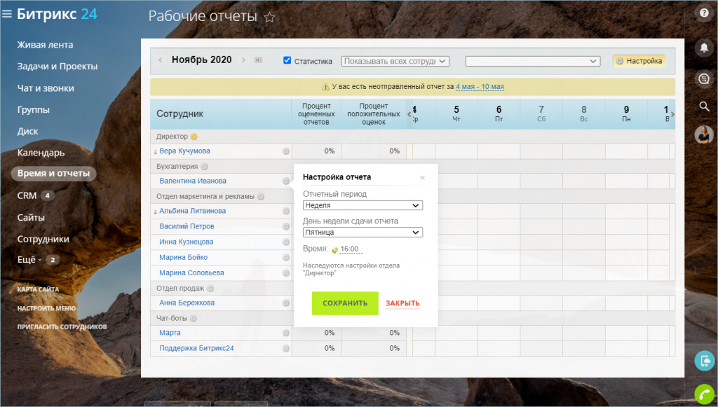This screenshot has height=407, width=718.
Task: Click the search magnifier icon
Action: pos(704,106)
